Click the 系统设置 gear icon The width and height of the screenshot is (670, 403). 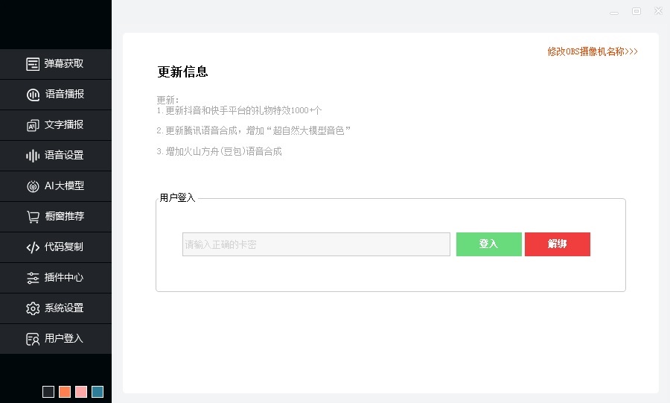pos(33,308)
